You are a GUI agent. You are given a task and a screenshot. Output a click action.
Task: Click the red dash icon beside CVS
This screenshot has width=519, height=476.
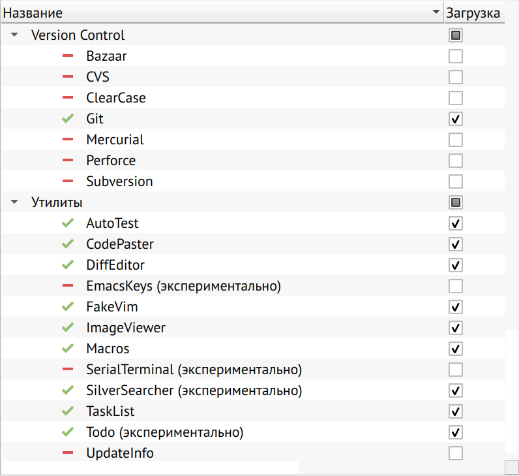pos(68,77)
